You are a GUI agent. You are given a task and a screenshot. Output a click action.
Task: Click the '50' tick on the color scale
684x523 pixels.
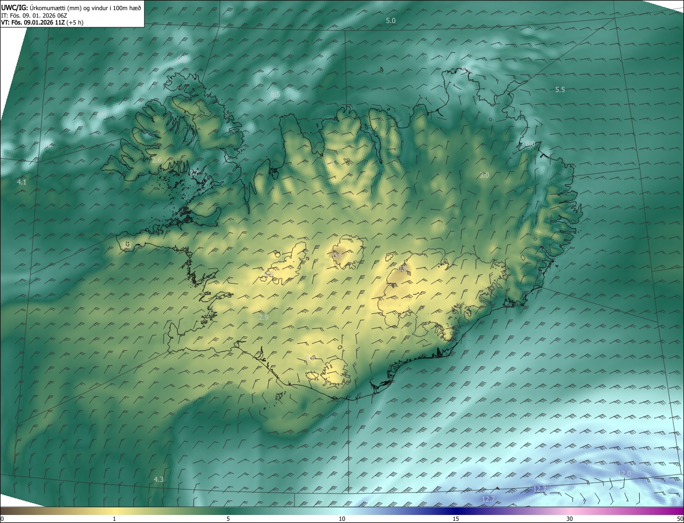[x=680, y=519]
